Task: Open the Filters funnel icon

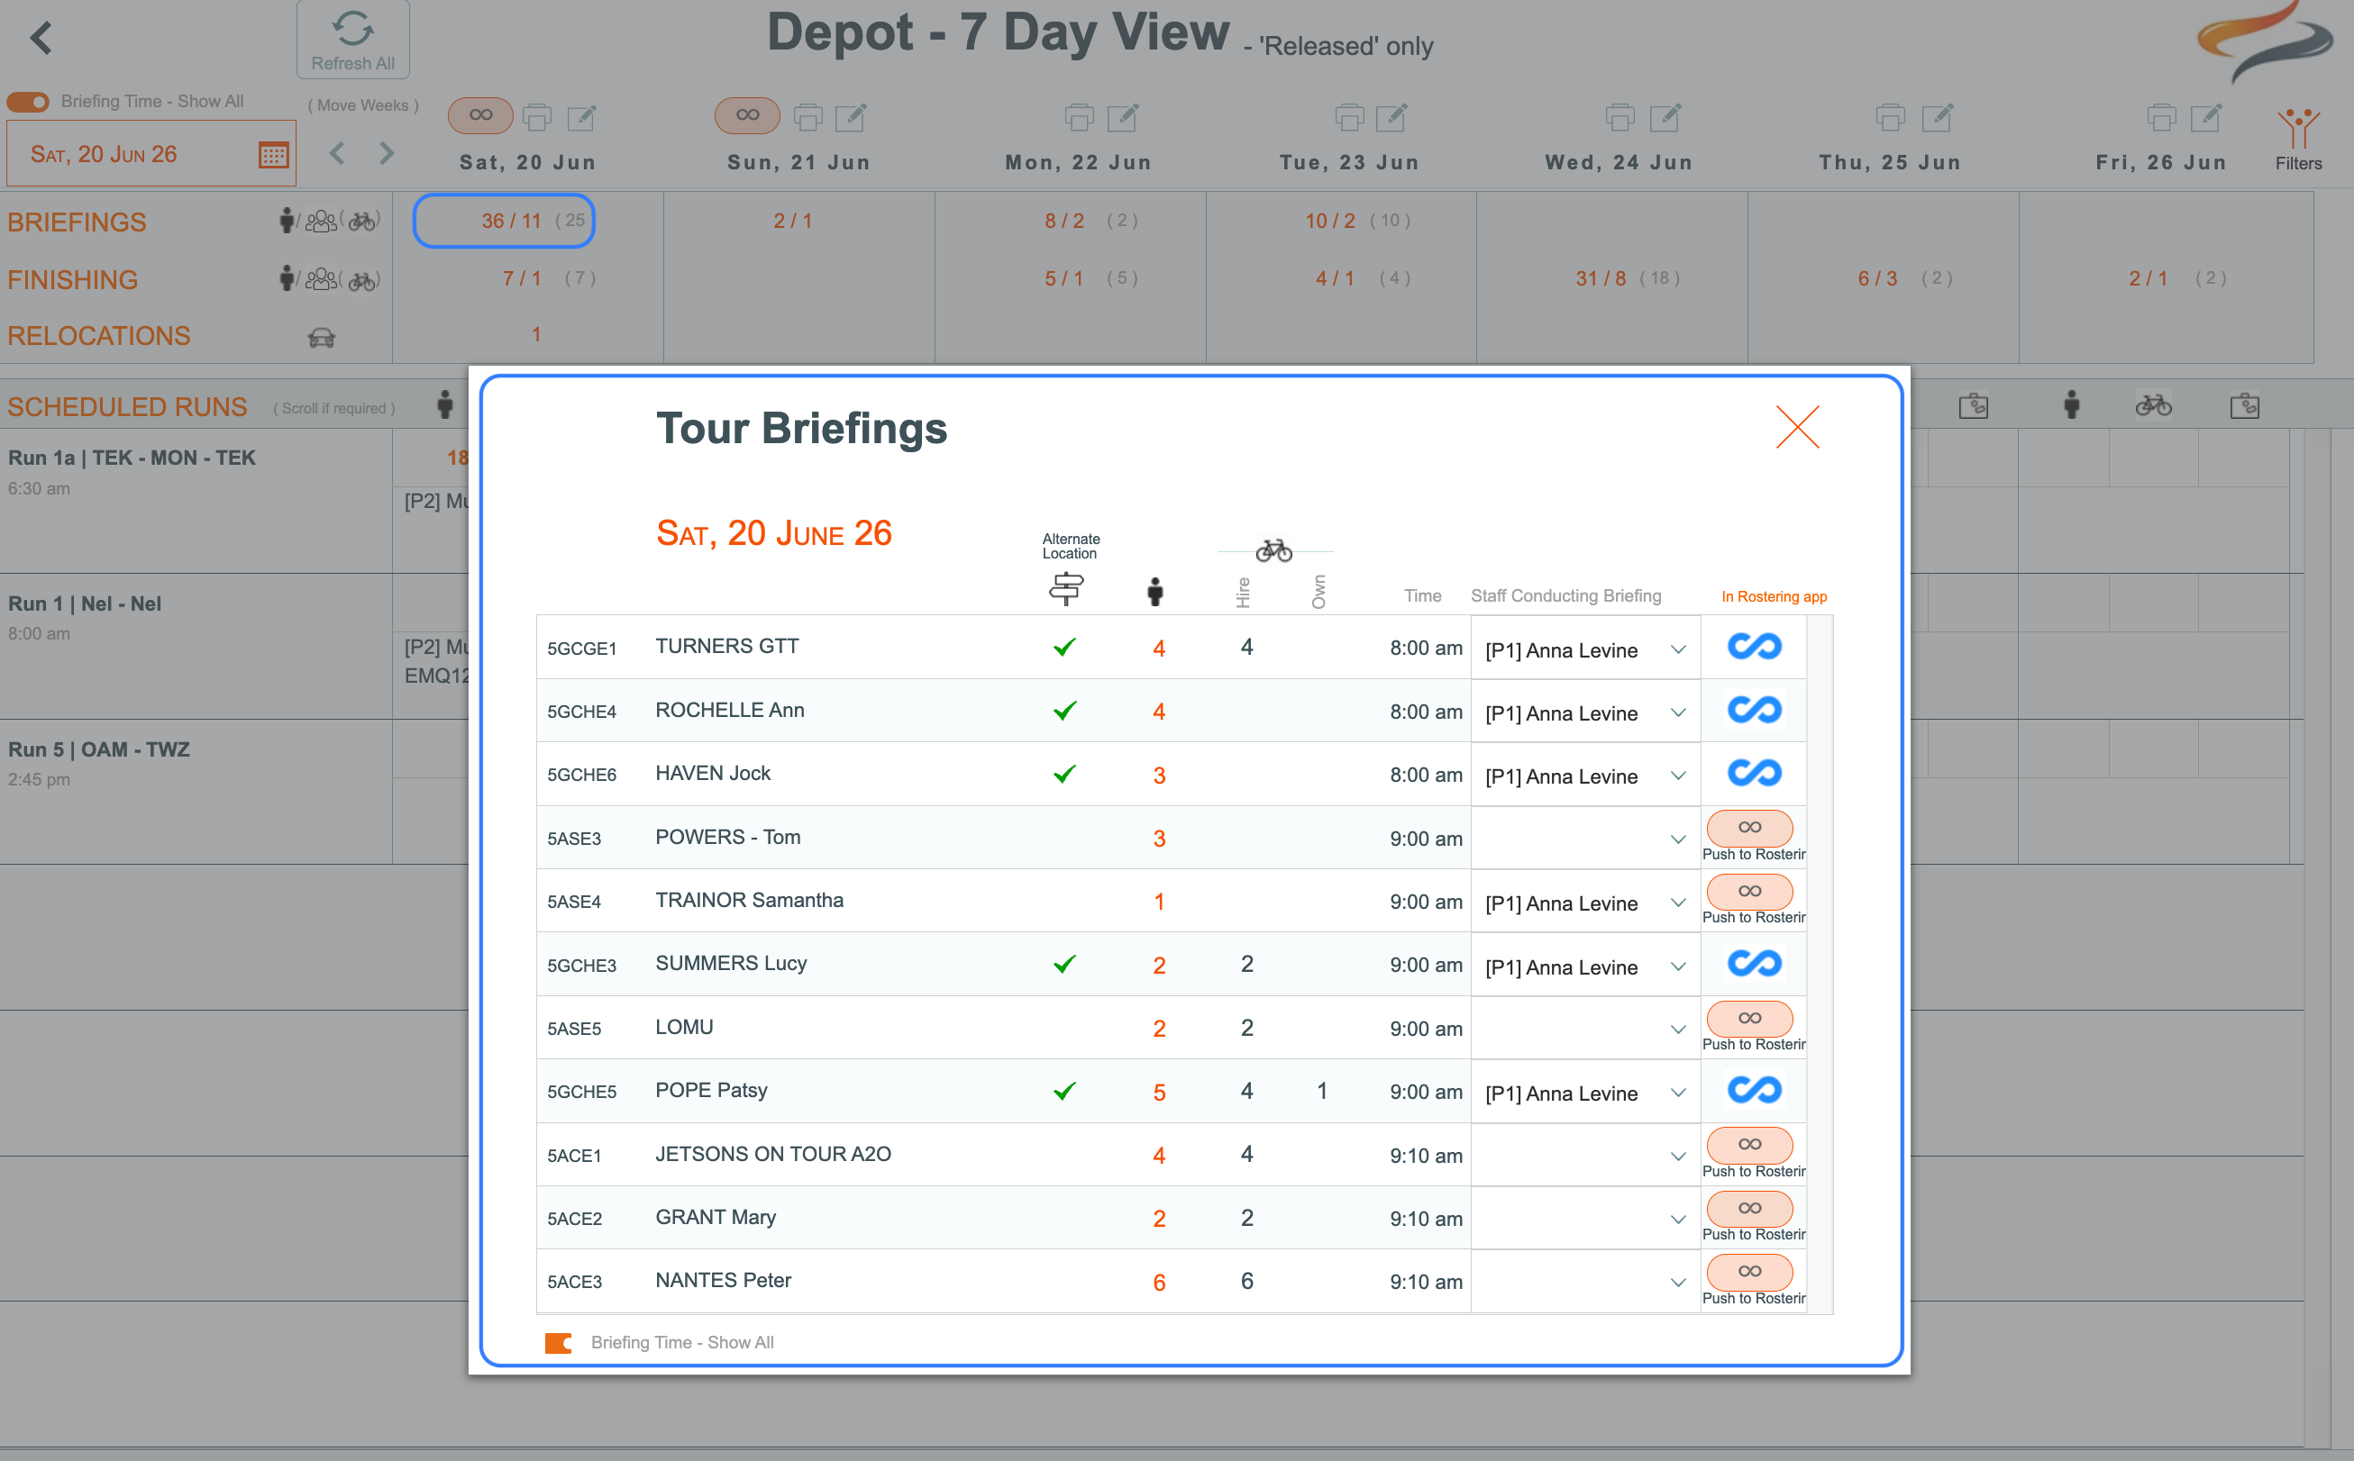Action: coord(2297,128)
